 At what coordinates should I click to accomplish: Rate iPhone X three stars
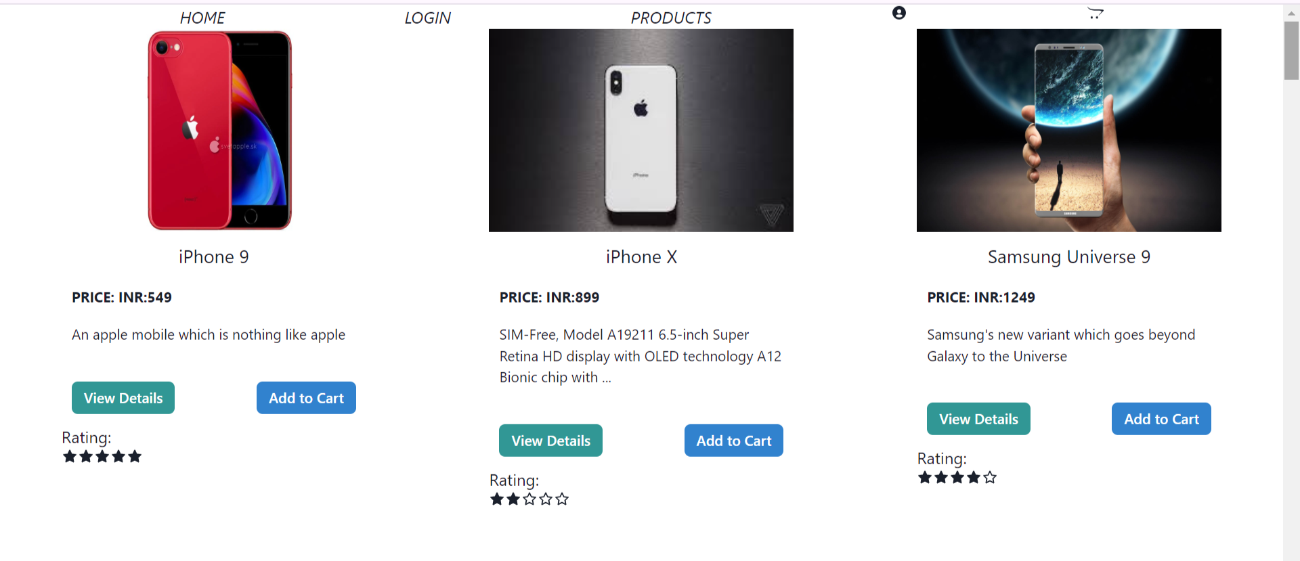coord(529,499)
